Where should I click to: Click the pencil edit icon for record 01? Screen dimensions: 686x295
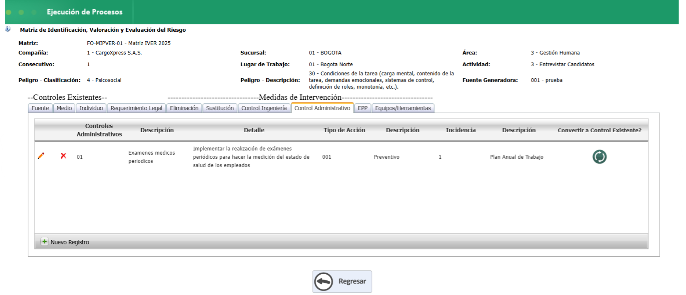tap(41, 156)
